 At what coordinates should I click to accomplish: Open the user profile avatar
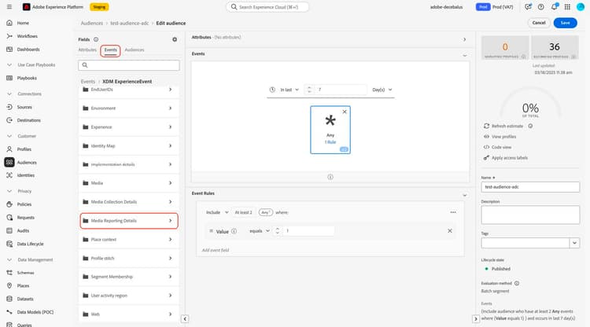(581, 7)
